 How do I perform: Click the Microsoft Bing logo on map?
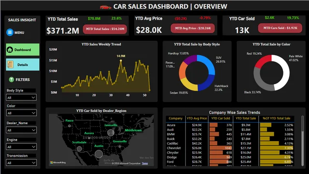pos(58,162)
